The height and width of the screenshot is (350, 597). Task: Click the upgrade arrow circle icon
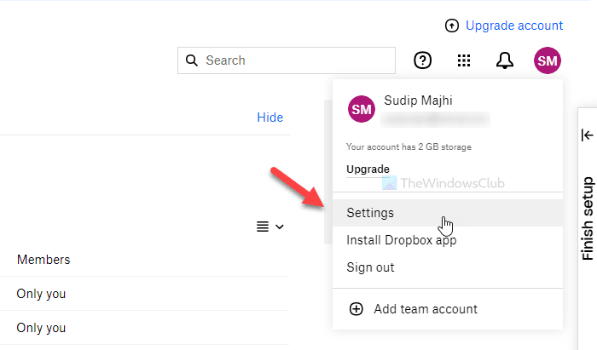click(451, 26)
